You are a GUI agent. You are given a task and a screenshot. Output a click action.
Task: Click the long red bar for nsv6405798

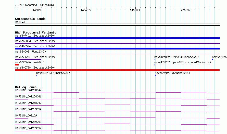click(117, 70)
